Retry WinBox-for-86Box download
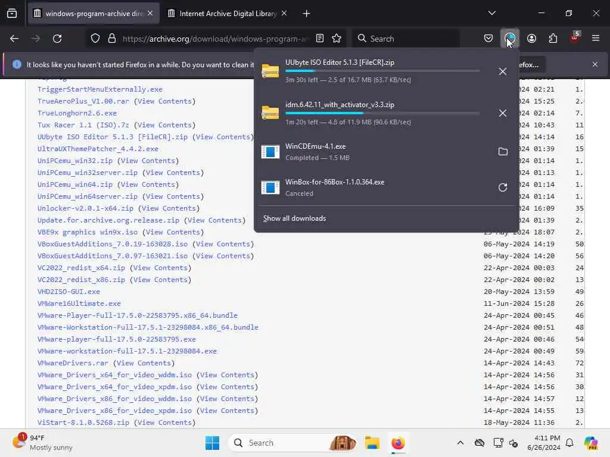 [503, 187]
